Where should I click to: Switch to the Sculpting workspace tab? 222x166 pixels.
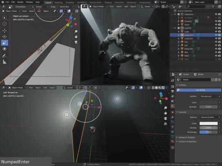[x=70, y=2]
